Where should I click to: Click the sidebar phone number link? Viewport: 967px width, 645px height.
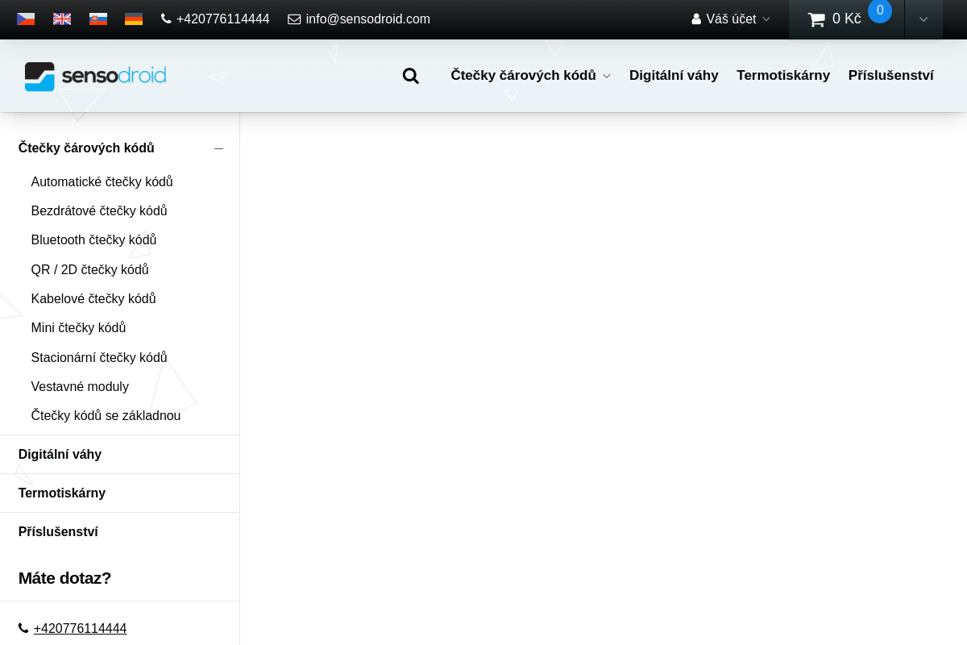coord(80,629)
